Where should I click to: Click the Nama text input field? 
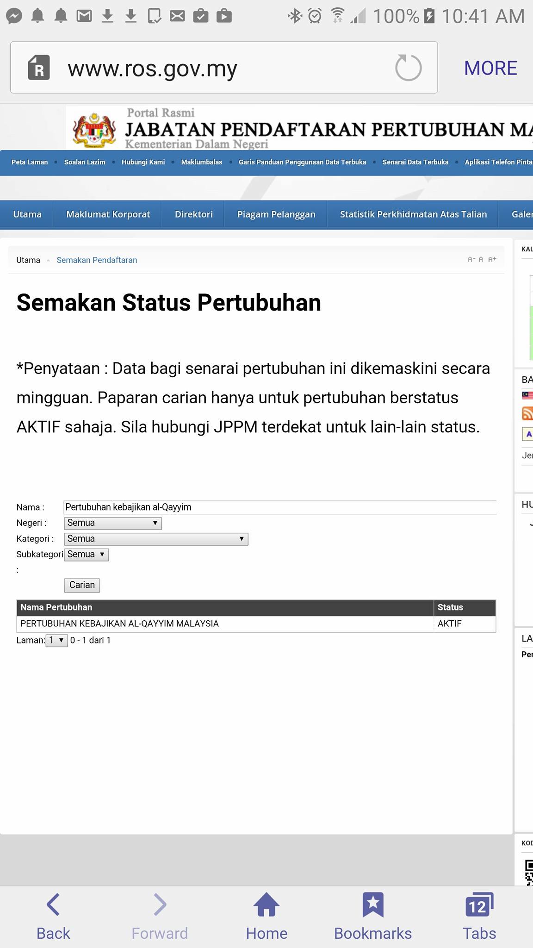tap(280, 507)
